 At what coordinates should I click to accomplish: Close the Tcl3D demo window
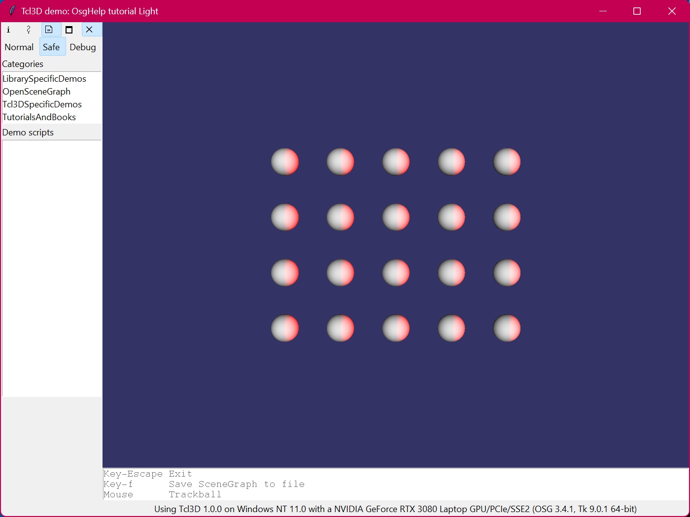(x=672, y=11)
